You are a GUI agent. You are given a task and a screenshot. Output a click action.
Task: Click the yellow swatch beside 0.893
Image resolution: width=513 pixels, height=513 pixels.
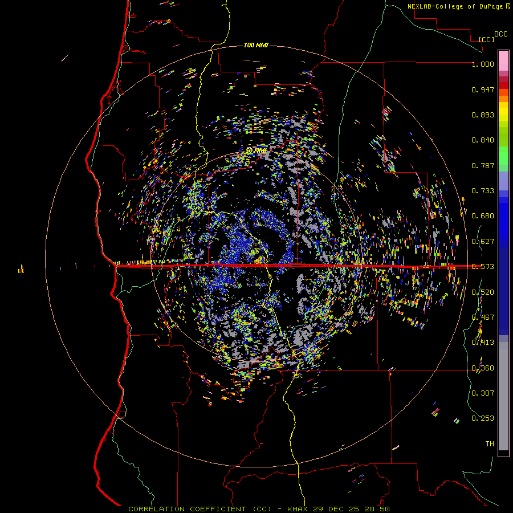coord(503,114)
